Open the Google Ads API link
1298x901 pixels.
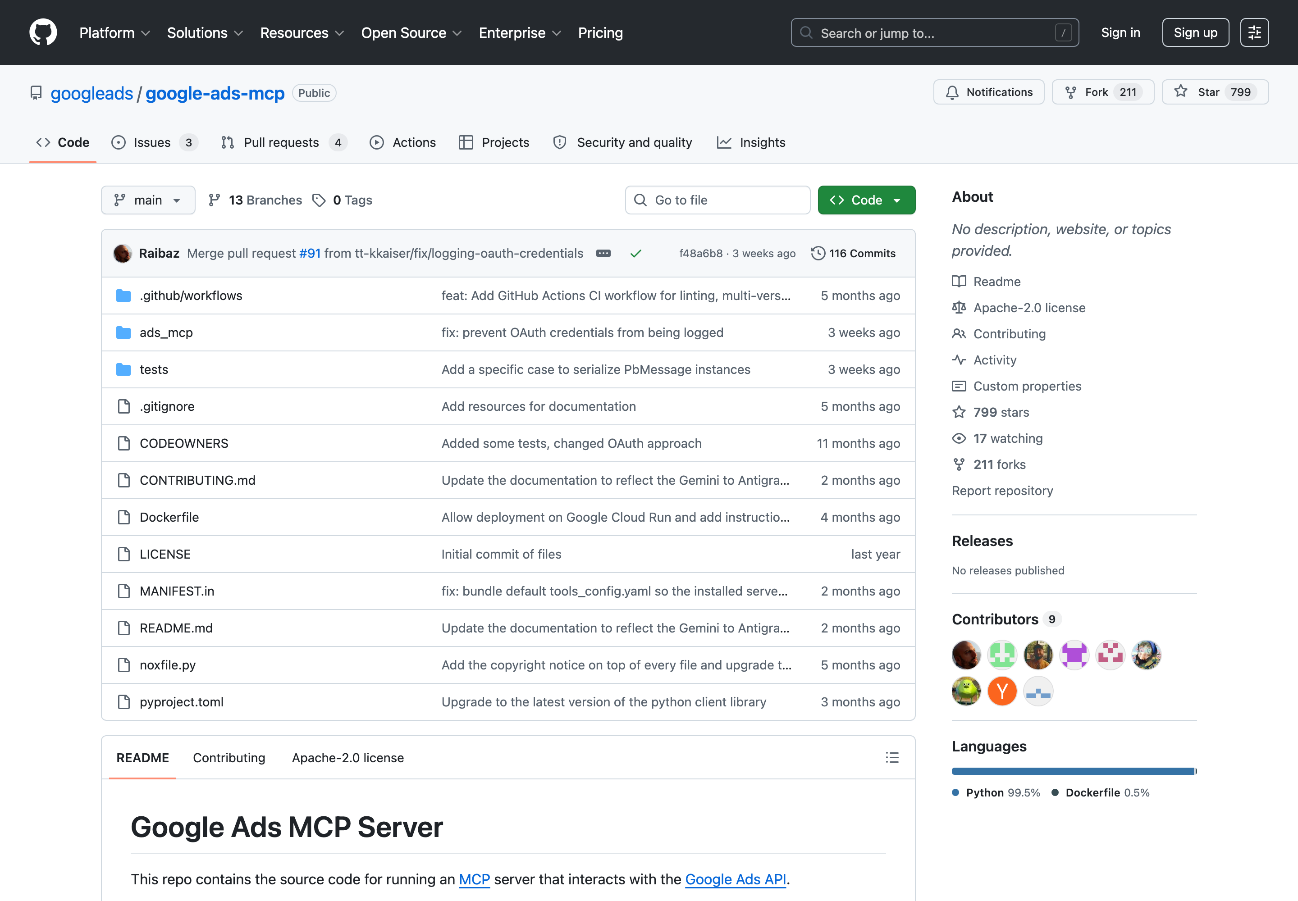tap(736, 879)
